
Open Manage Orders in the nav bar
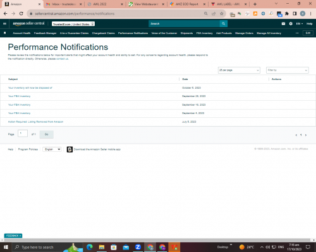coord(244,33)
